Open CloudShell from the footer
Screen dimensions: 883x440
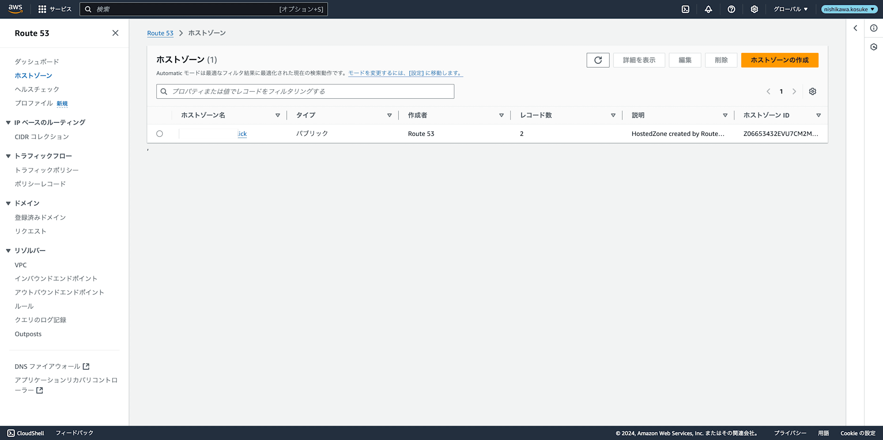click(26, 433)
